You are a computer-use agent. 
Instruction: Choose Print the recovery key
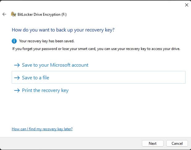point(45,90)
